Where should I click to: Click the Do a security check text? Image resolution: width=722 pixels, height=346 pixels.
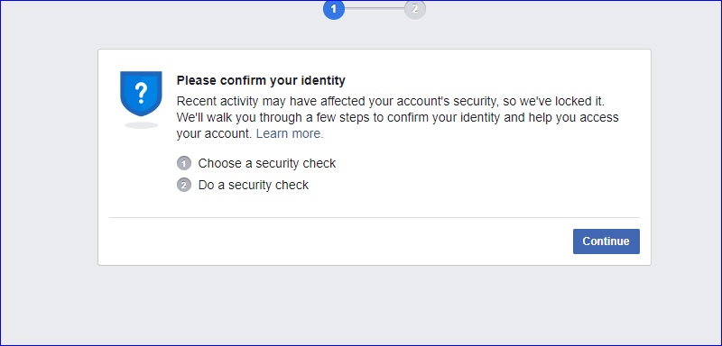[x=254, y=186]
